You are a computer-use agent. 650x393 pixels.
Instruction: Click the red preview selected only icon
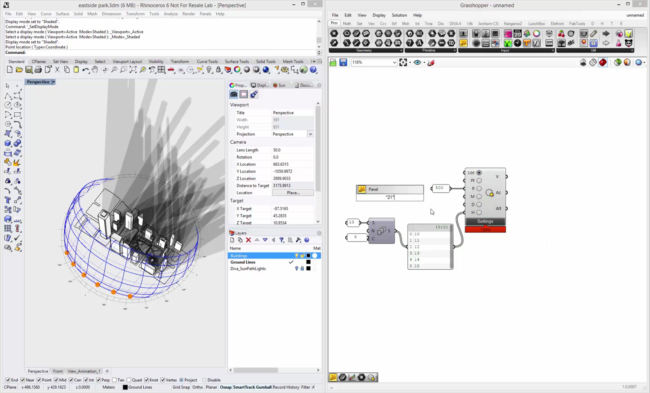pos(603,62)
